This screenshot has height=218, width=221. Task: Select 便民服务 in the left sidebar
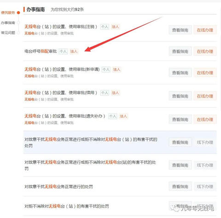[8, 12]
